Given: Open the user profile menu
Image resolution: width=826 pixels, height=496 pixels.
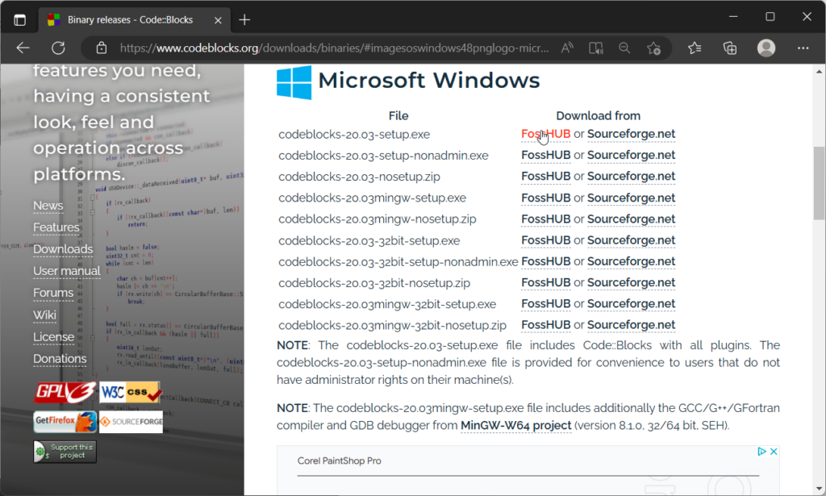Looking at the screenshot, I should [766, 48].
